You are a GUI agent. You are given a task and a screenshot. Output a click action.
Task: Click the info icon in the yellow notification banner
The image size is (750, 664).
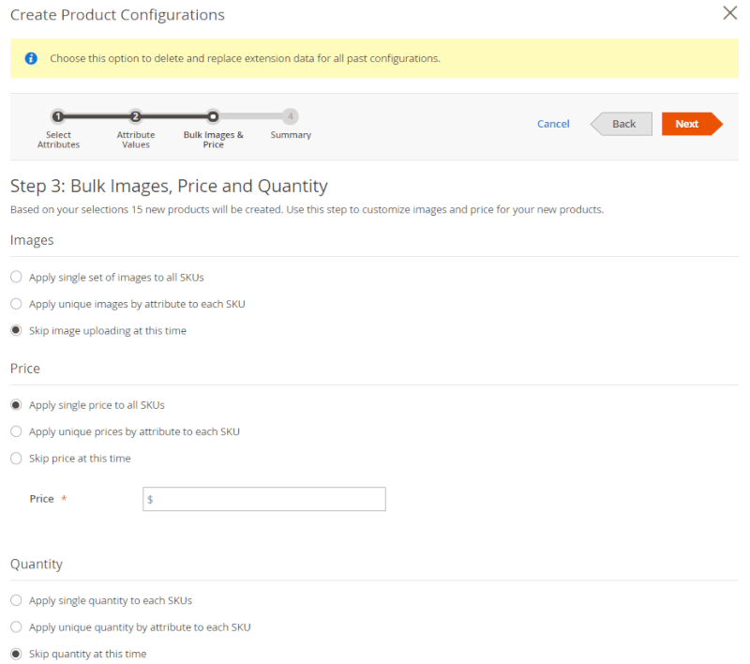pos(29,58)
